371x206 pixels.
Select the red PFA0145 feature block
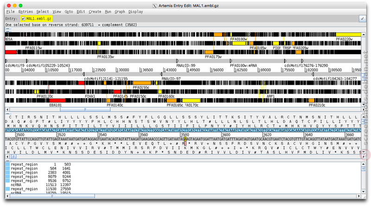pyautogui.click(x=117, y=92)
